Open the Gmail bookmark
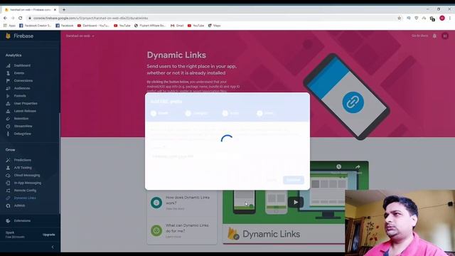Image resolution: width=455 pixels, height=256 pixels. coord(177,26)
